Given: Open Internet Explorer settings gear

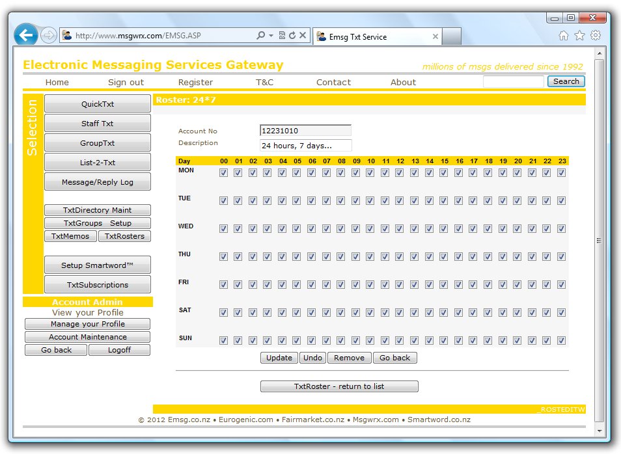Looking at the screenshot, I should (596, 36).
